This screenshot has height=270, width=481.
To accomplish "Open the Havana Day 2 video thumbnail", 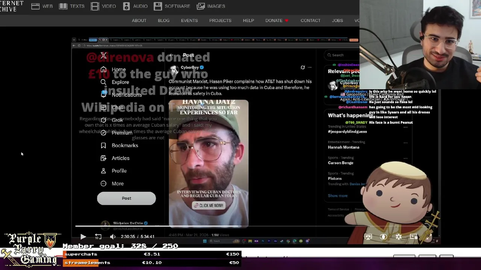I will pos(209,163).
